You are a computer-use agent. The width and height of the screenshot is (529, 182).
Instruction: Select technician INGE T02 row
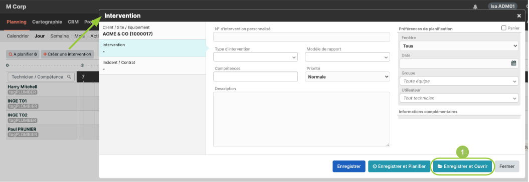(x=42, y=117)
